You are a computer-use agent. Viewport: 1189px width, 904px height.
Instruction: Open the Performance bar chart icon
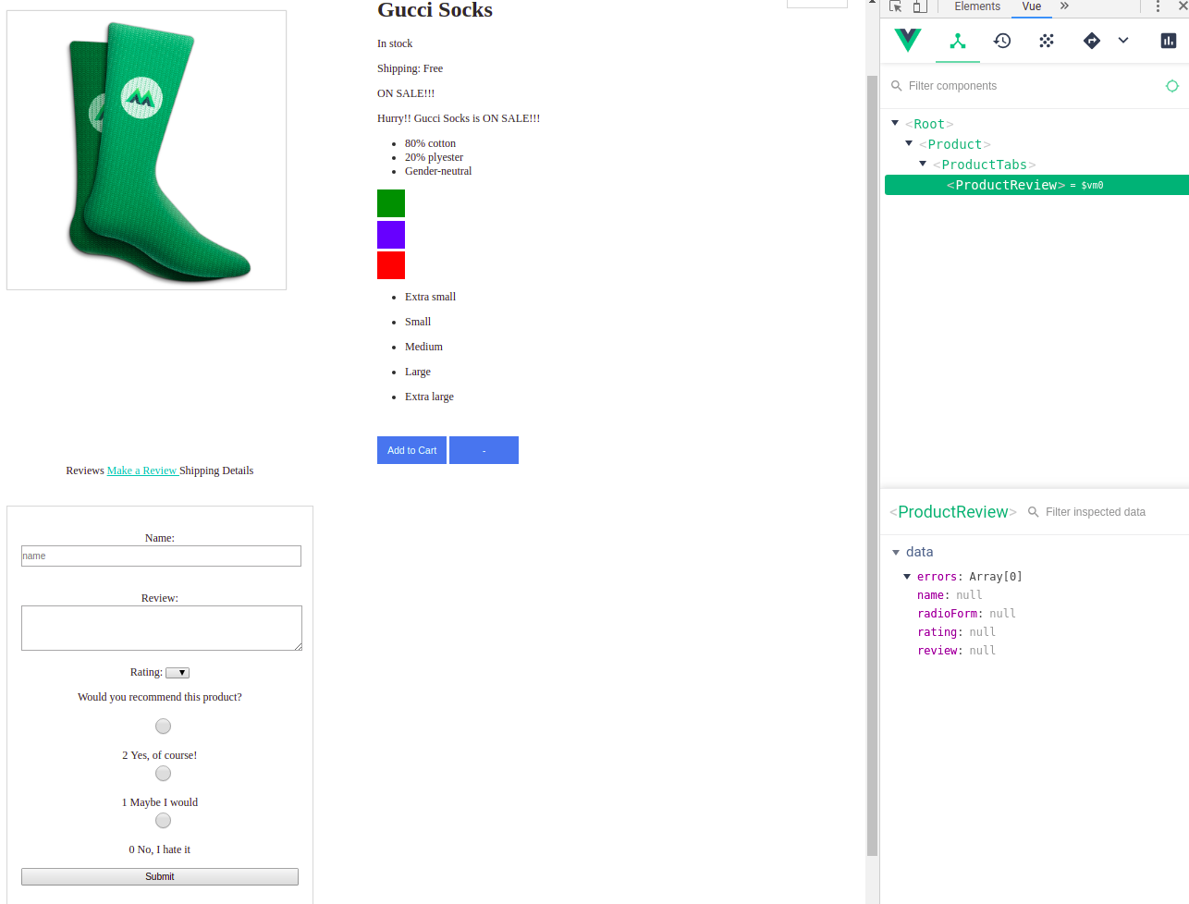1169,41
